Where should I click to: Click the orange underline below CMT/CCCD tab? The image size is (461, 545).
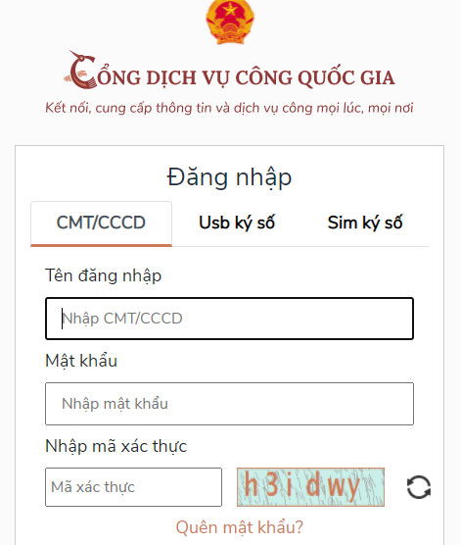click(x=101, y=245)
